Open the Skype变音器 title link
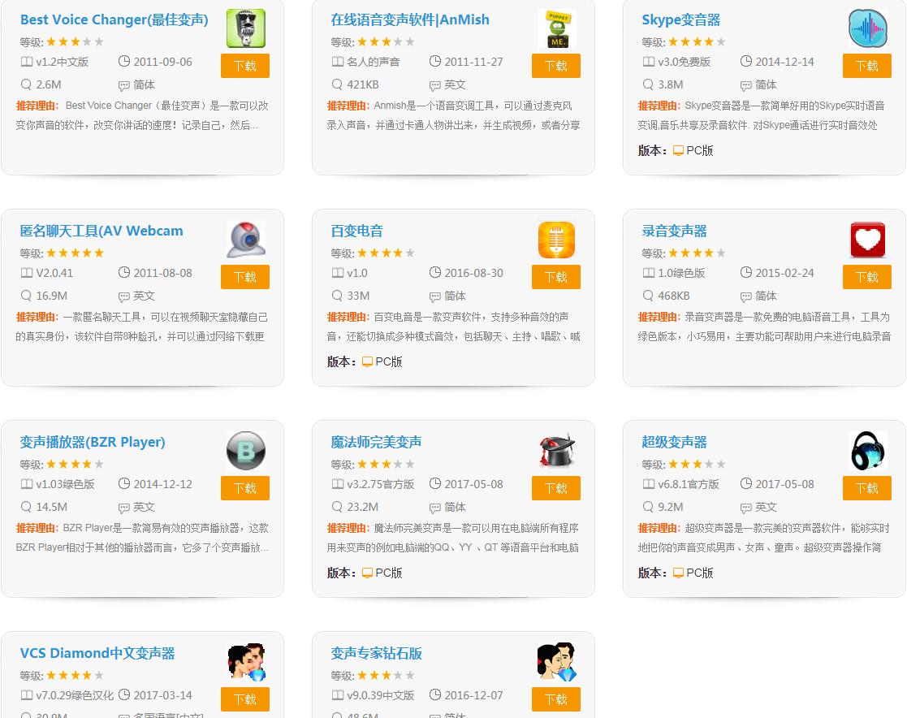 pyautogui.click(x=680, y=19)
